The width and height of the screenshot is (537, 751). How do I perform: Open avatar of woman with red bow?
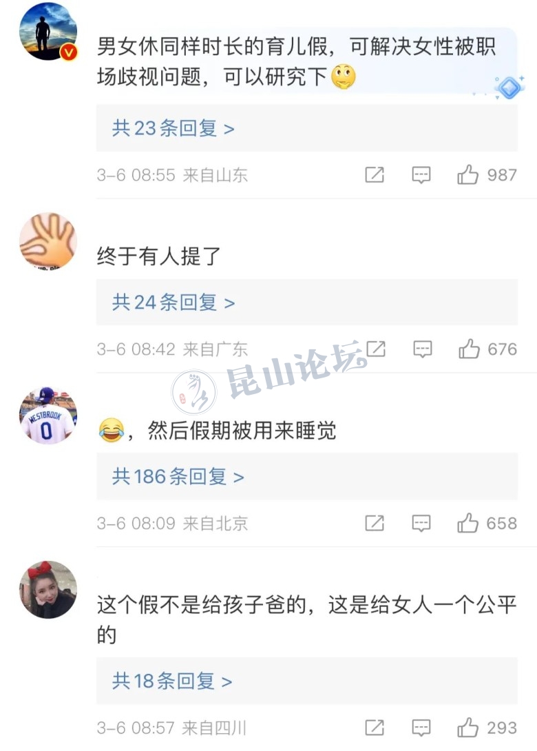pos(48,590)
